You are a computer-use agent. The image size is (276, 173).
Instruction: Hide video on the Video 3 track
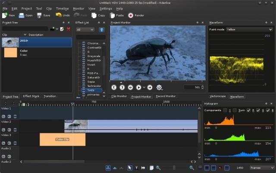click(15, 143)
